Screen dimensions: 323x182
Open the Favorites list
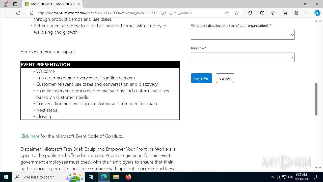274,13
